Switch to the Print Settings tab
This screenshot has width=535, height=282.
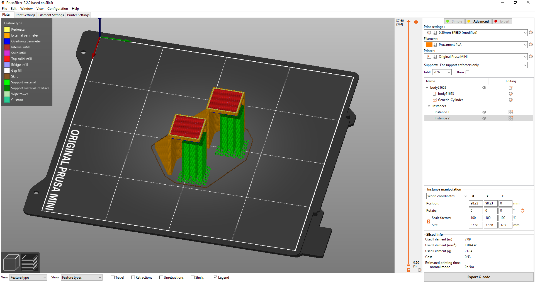(x=25, y=15)
